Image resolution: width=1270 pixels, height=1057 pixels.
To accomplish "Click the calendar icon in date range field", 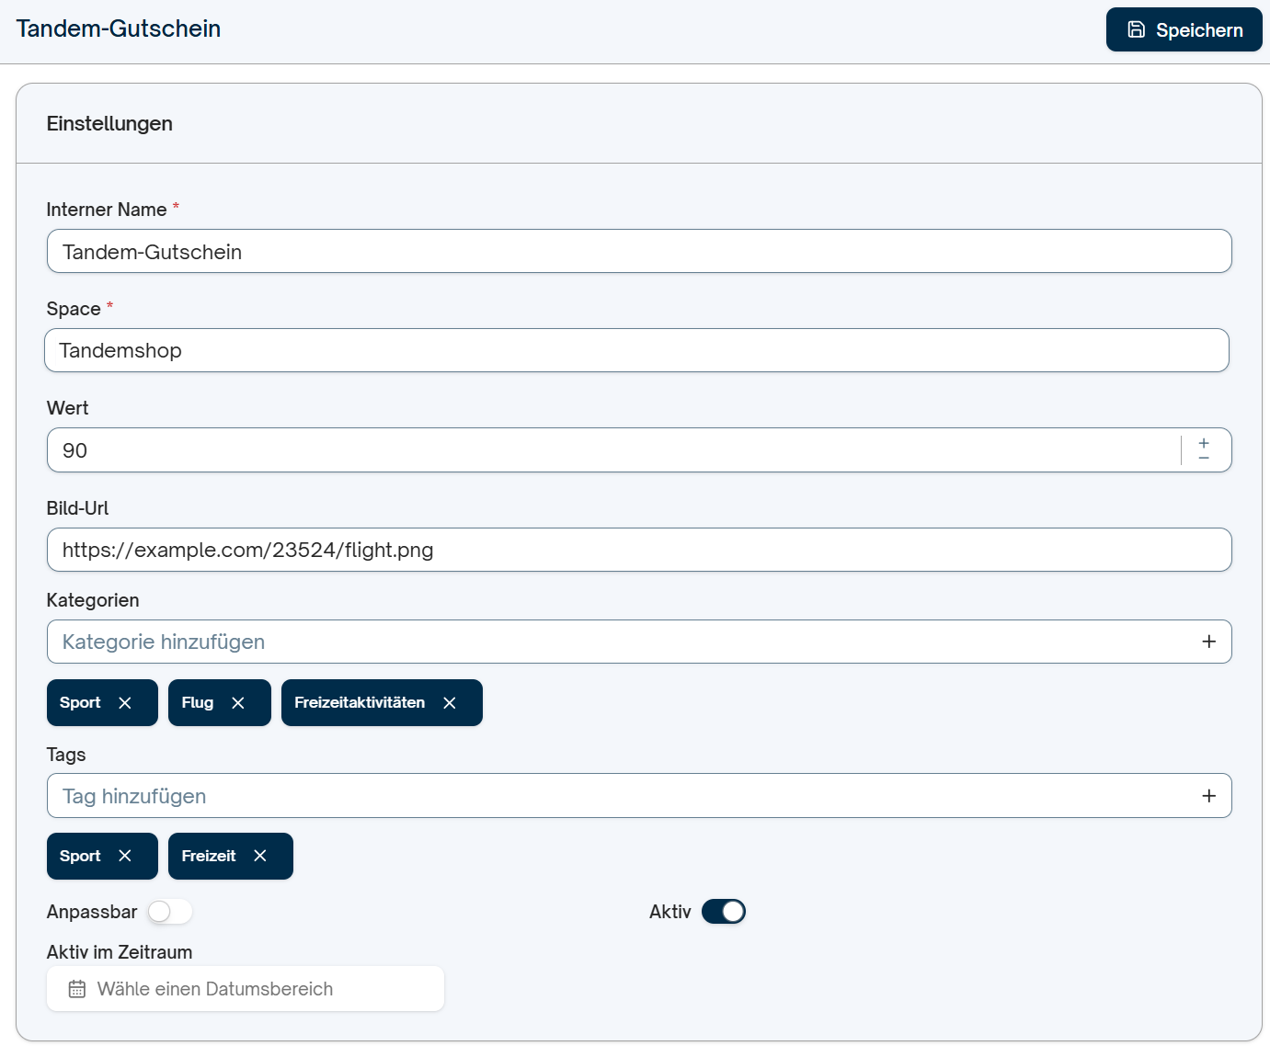I will pos(77,989).
